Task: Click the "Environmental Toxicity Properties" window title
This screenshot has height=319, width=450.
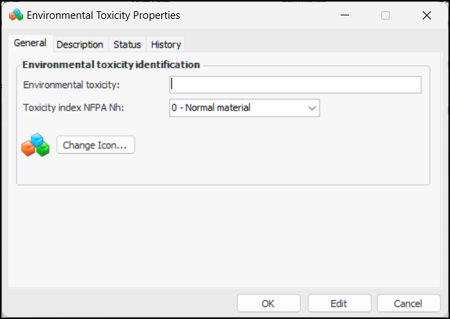Action: pos(103,15)
